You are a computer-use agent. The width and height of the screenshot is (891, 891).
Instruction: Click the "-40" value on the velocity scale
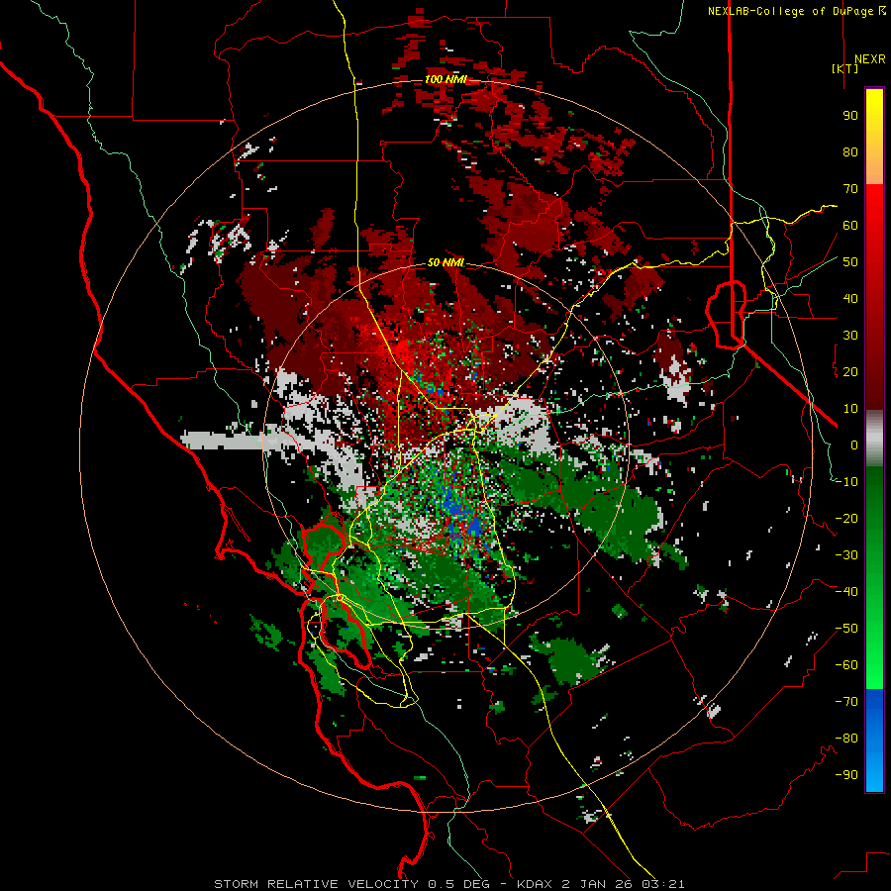(x=846, y=592)
